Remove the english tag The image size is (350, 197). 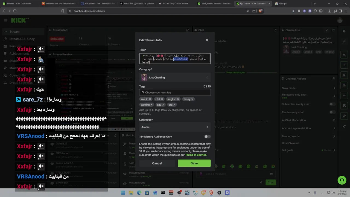pos(178,99)
